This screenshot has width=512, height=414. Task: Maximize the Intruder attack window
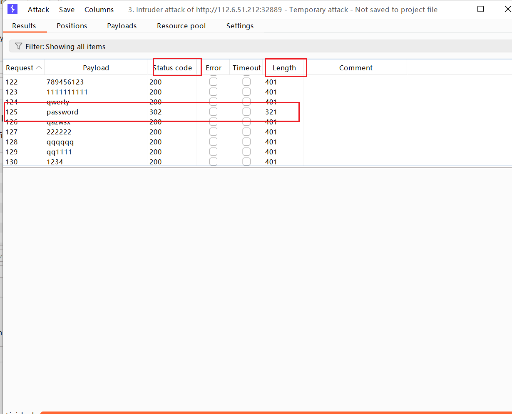pyautogui.click(x=480, y=9)
